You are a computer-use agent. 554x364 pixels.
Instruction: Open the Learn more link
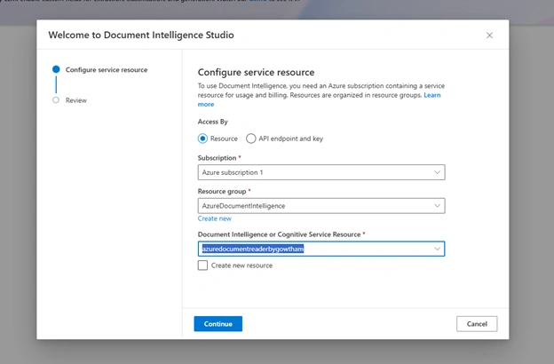tap(432, 95)
